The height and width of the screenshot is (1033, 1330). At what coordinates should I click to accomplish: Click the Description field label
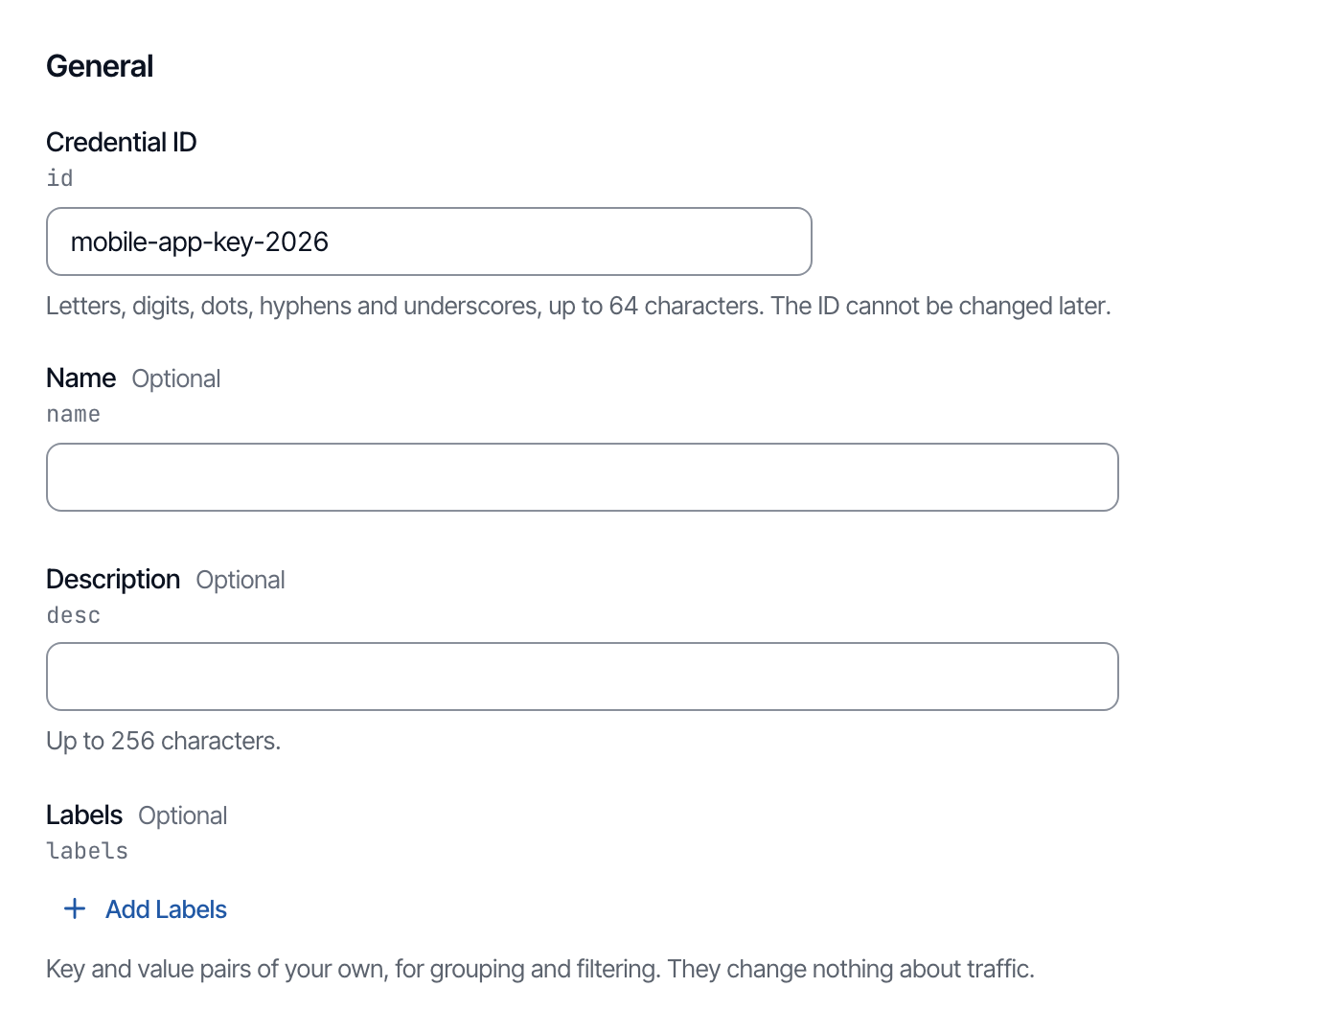tap(113, 579)
